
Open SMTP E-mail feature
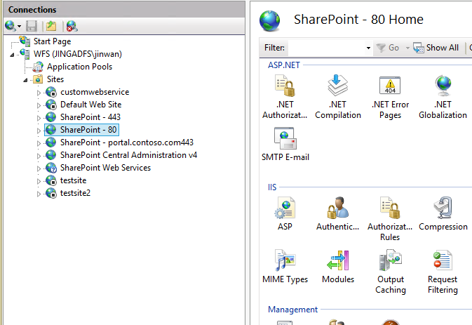[x=285, y=145]
